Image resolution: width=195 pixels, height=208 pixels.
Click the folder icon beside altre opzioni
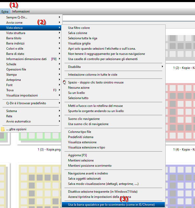[x=3, y=129]
